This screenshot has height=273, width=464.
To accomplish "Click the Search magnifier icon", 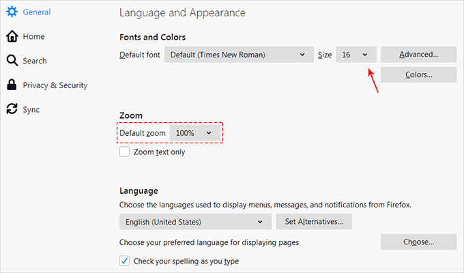I will tap(12, 61).
